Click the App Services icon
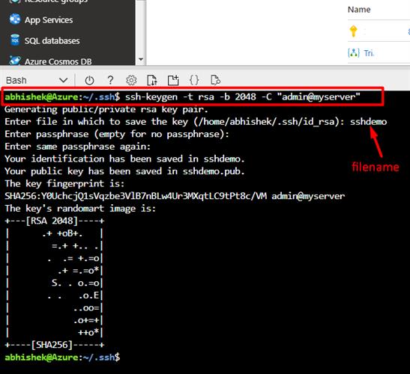This screenshot has width=410, height=374. coord(15,19)
